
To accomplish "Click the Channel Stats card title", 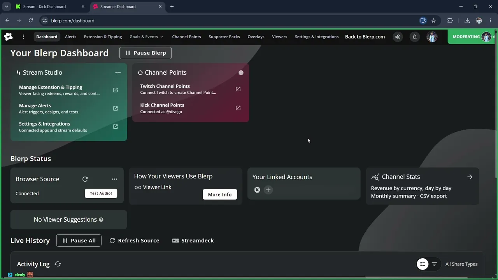I will click(401, 177).
